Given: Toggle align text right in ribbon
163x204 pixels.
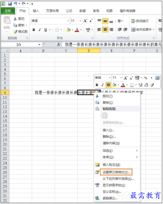Looking at the screenshot, I should [x=111, y=30].
